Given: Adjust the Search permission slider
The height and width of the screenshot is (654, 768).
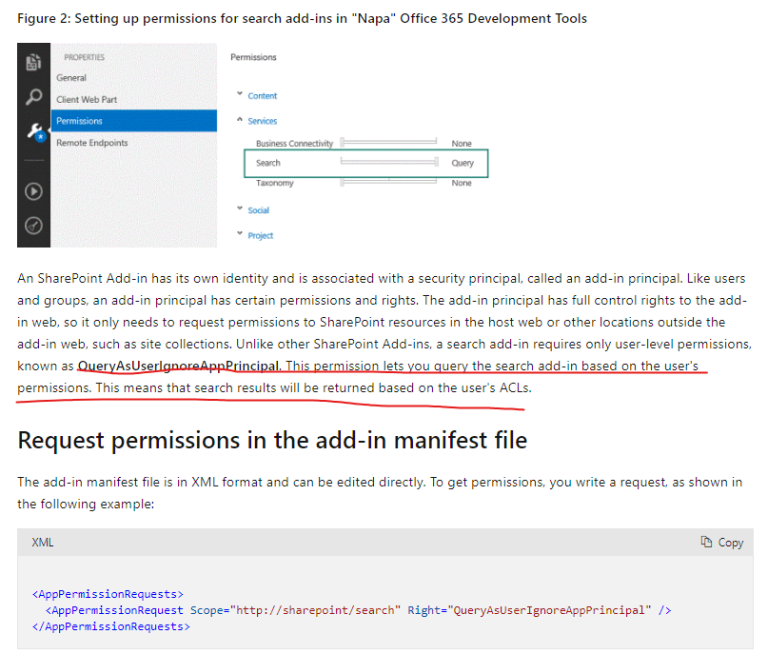Looking at the screenshot, I should (389, 162).
